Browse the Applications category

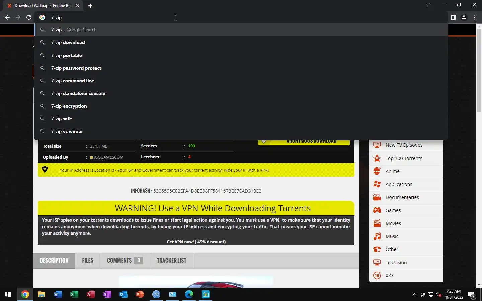399,184
